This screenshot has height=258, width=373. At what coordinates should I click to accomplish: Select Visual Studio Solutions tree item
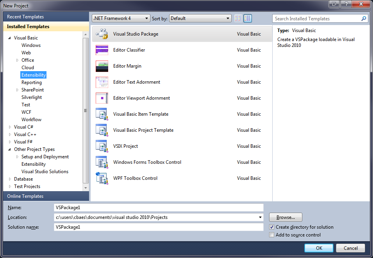(x=45, y=172)
